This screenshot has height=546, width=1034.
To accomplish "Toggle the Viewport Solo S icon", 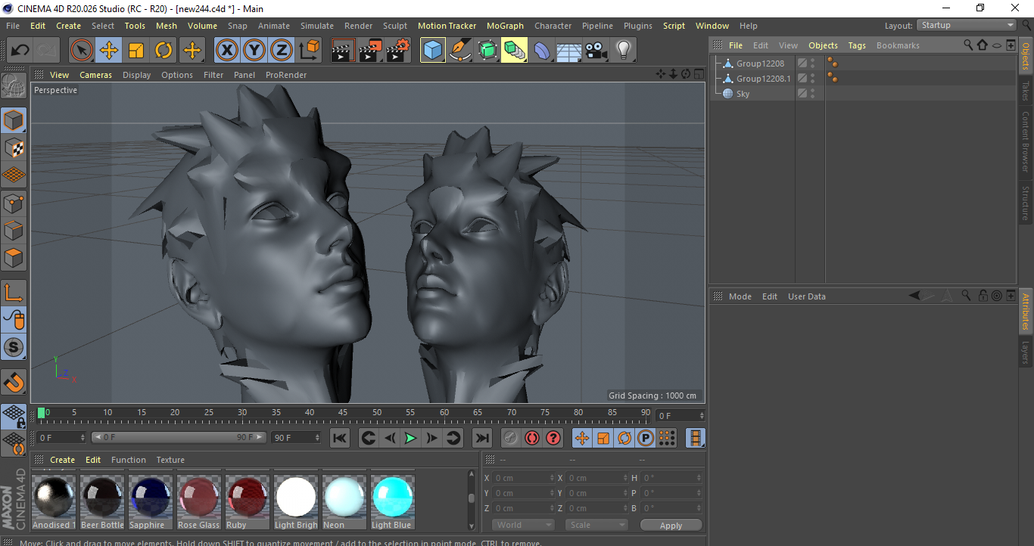I will pyautogui.click(x=14, y=348).
